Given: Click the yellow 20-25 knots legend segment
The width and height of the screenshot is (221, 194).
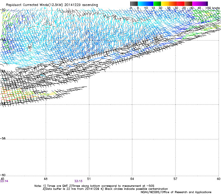Looking at the screenshot, I should point(165,4).
